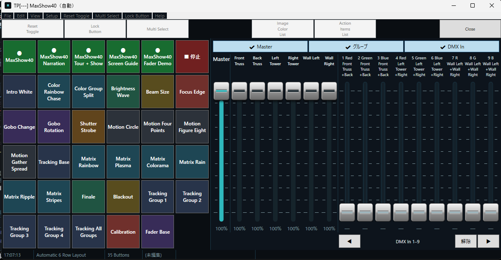
Task: Open the Action Items List
Action: [x=345, y=29]
